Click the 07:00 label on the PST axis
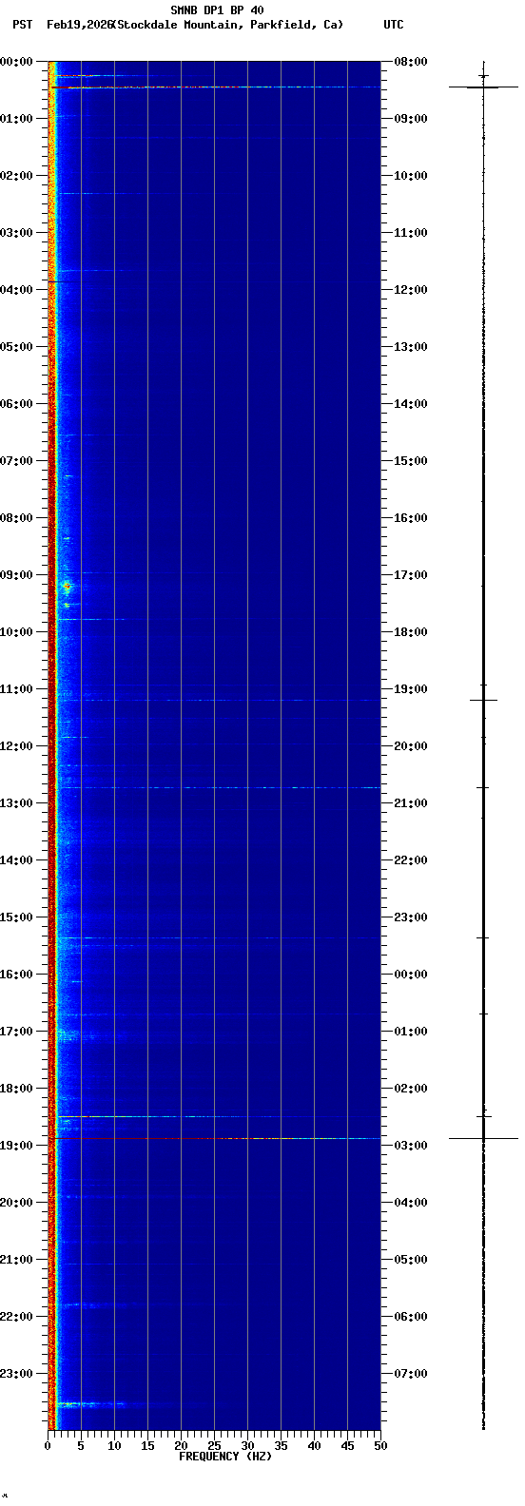This screenshot has width=525, height=1506. (16, 461)
